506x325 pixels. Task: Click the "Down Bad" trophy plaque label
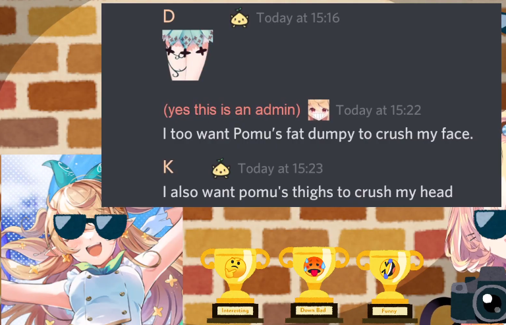[x=313, y=310]
